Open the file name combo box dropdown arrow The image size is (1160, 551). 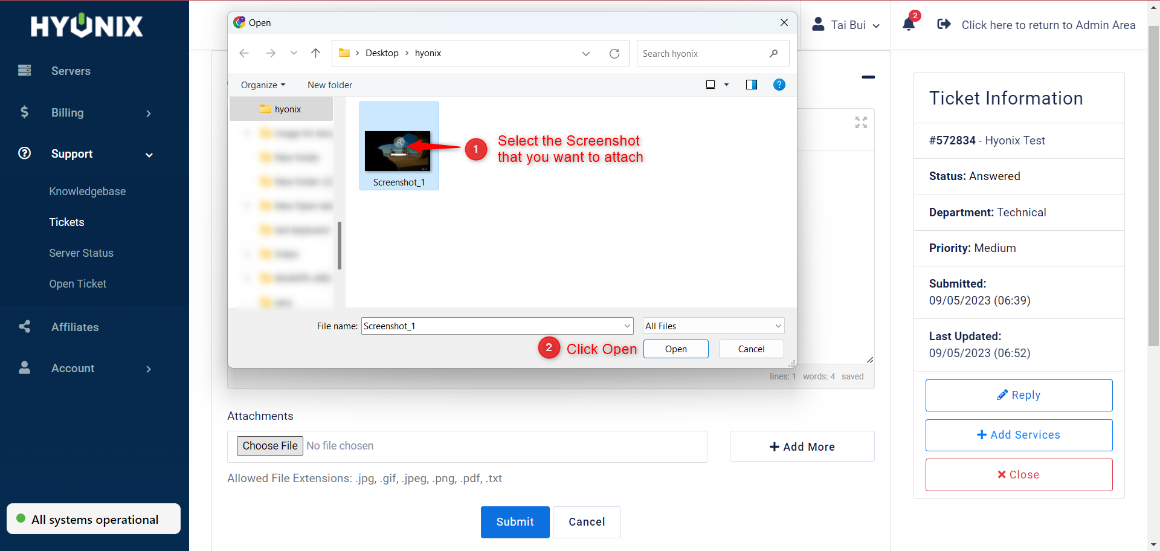click(x=626, y=326)
